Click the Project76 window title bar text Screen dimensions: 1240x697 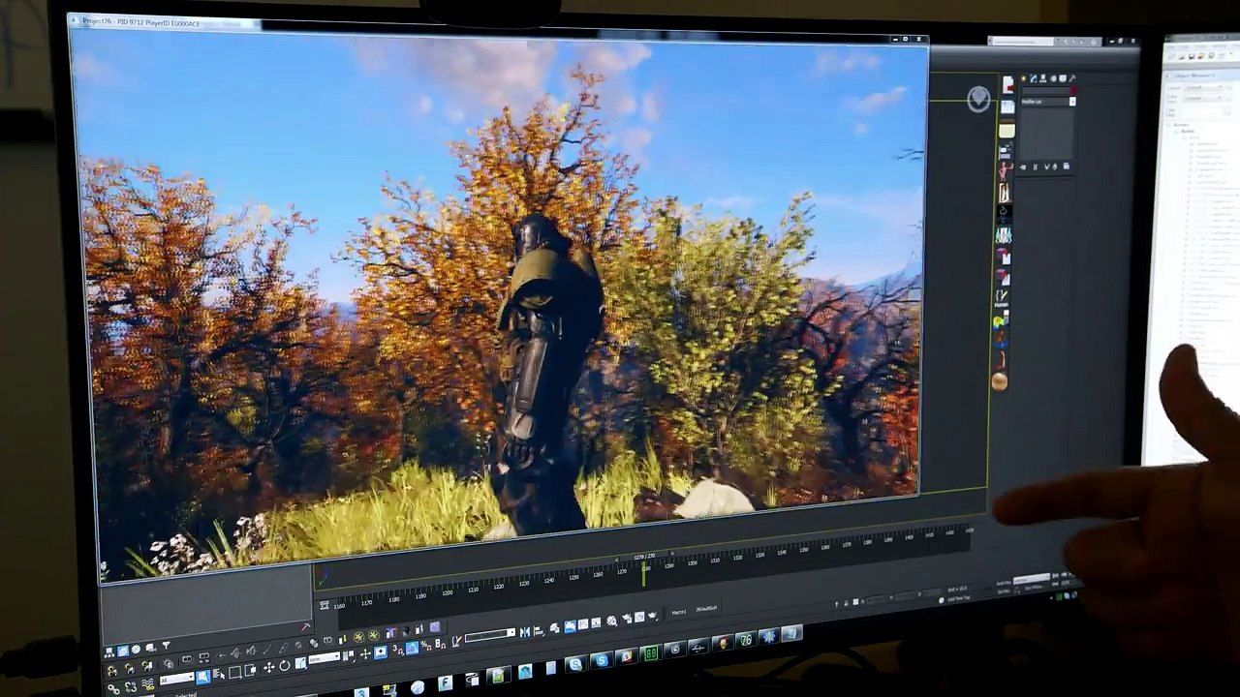click(139, 21)
